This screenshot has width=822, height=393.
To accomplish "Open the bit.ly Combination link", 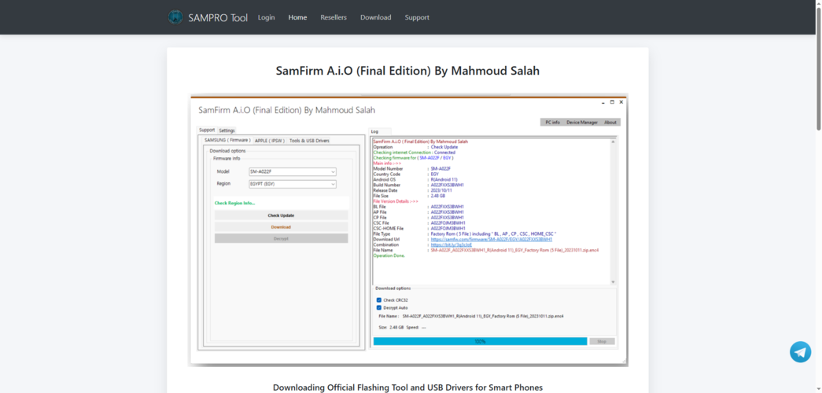I will (451, 244).
